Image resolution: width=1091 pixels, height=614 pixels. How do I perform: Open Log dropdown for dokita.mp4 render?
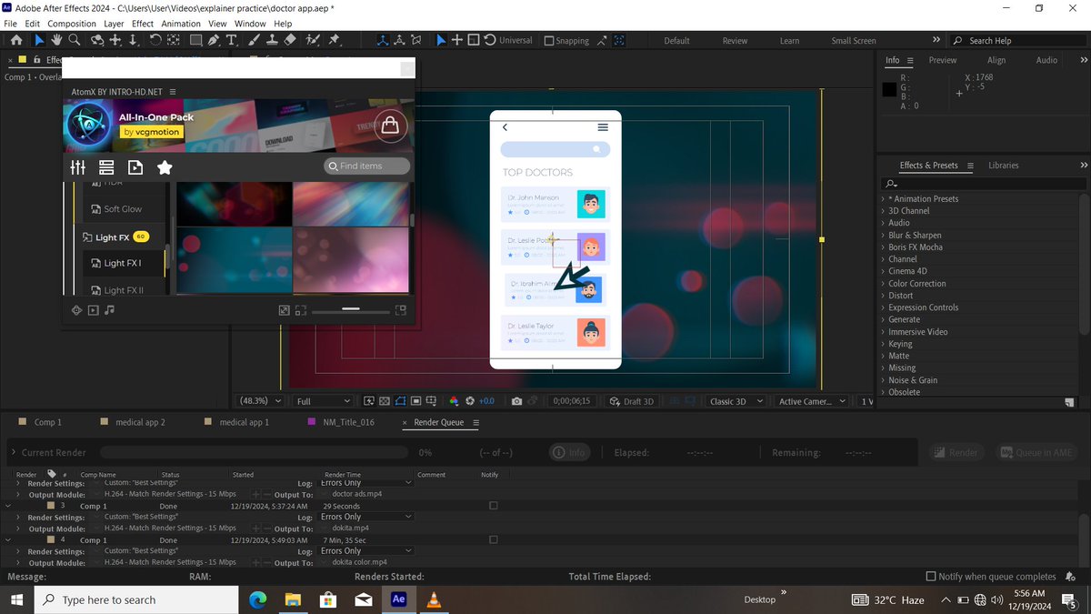pyautogui.click(x=366, y=517)
